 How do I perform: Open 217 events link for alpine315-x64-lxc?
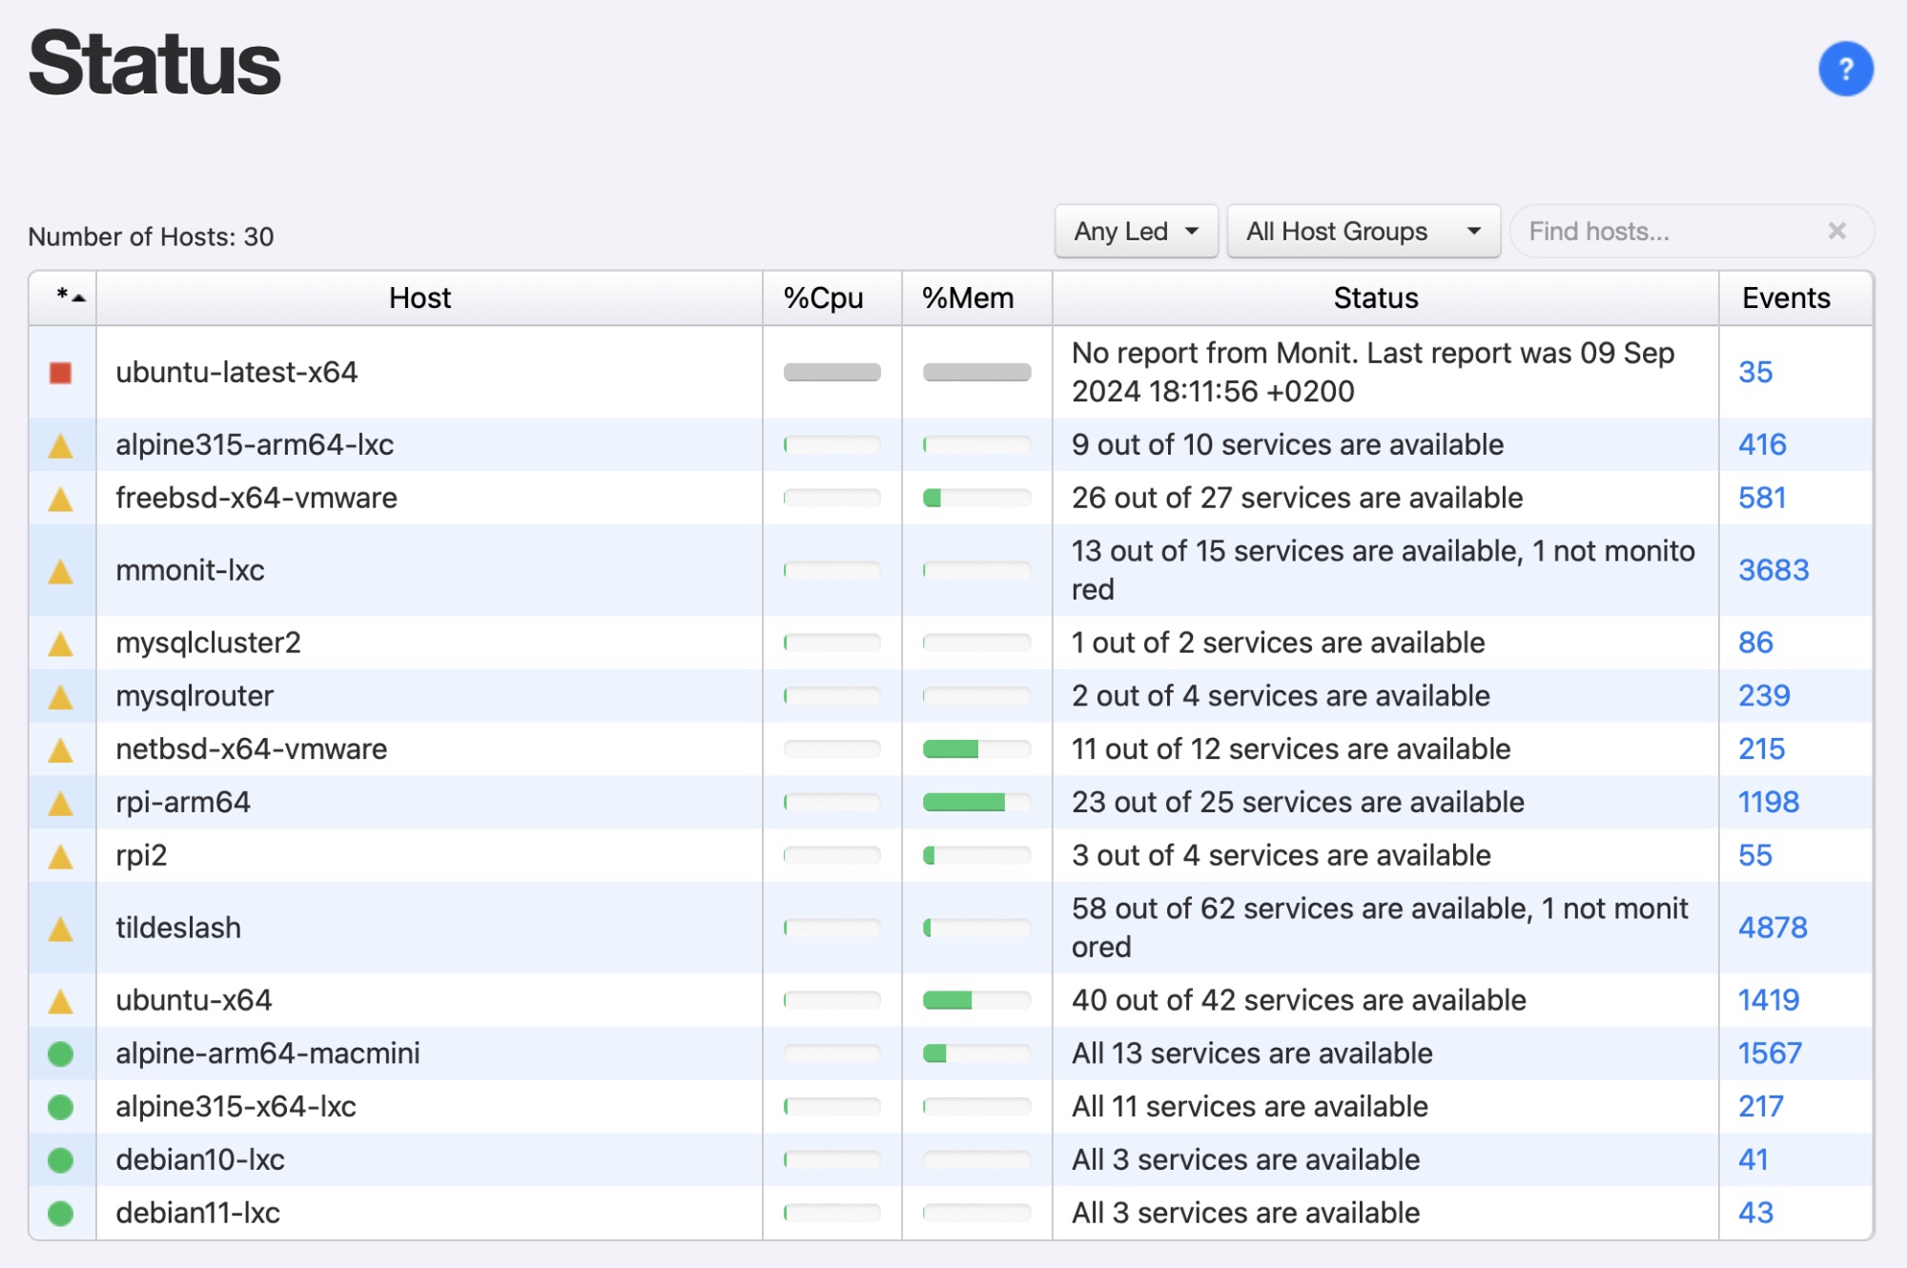[x=1760, y=1107]
